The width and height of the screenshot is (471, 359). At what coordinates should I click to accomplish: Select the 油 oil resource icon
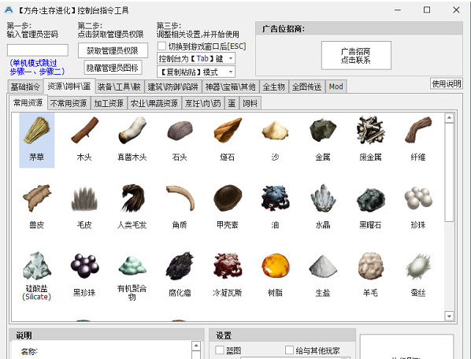[x=275, y=198]
